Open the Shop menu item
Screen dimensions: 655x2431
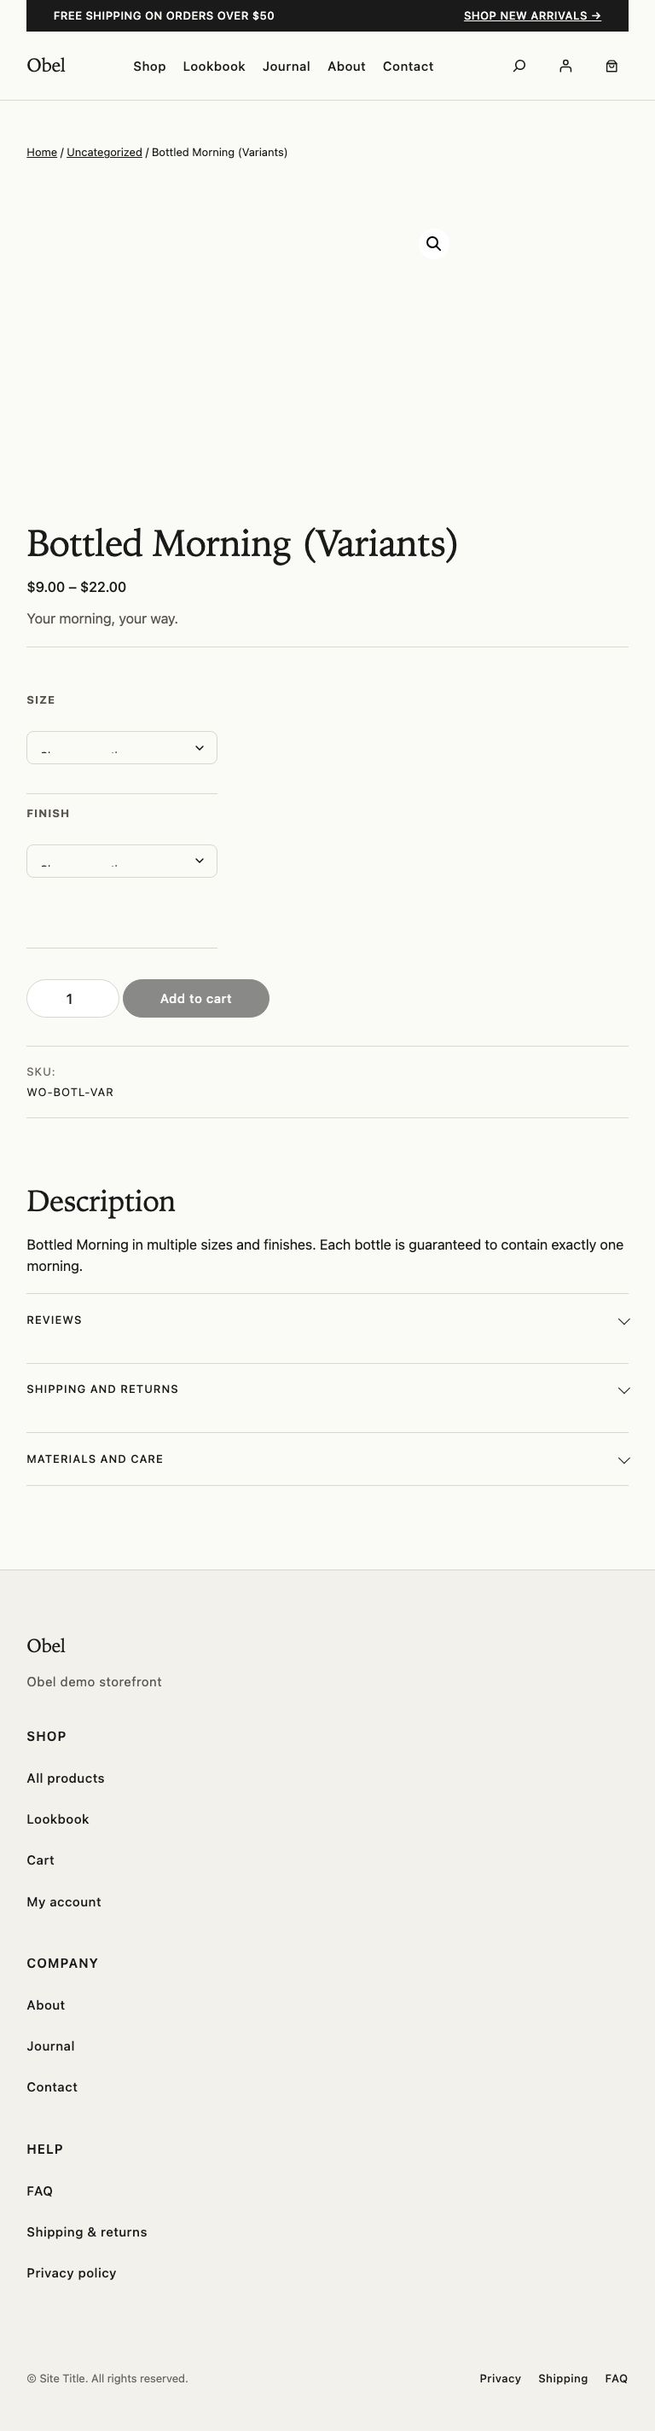pyautogui.click(x=149, y=66)
